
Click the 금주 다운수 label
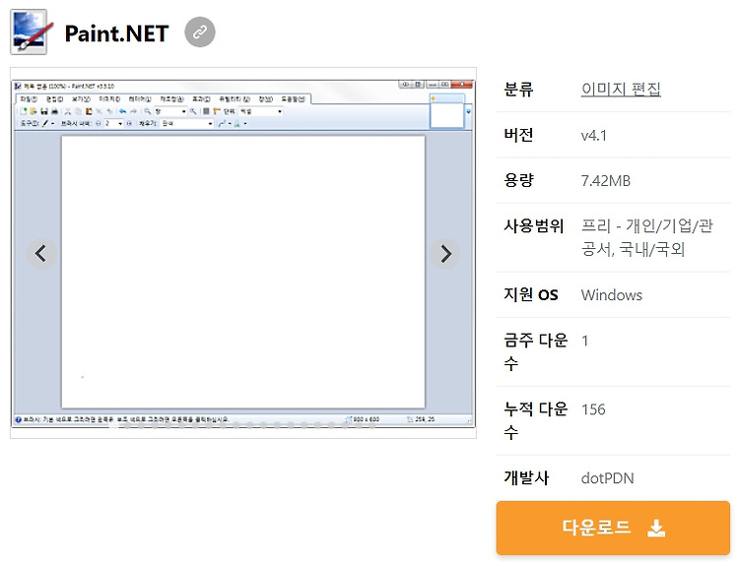[x=535, y=351]
